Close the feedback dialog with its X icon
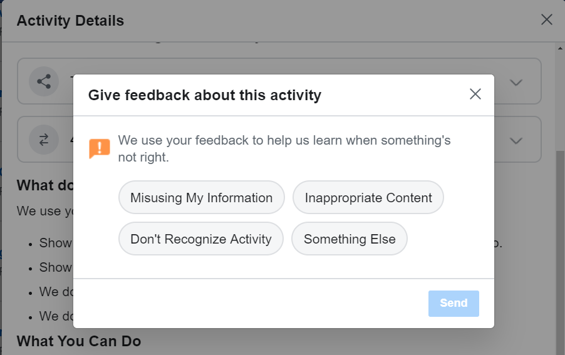The width and height of the screenshot is (565, 355). [475, 95]
